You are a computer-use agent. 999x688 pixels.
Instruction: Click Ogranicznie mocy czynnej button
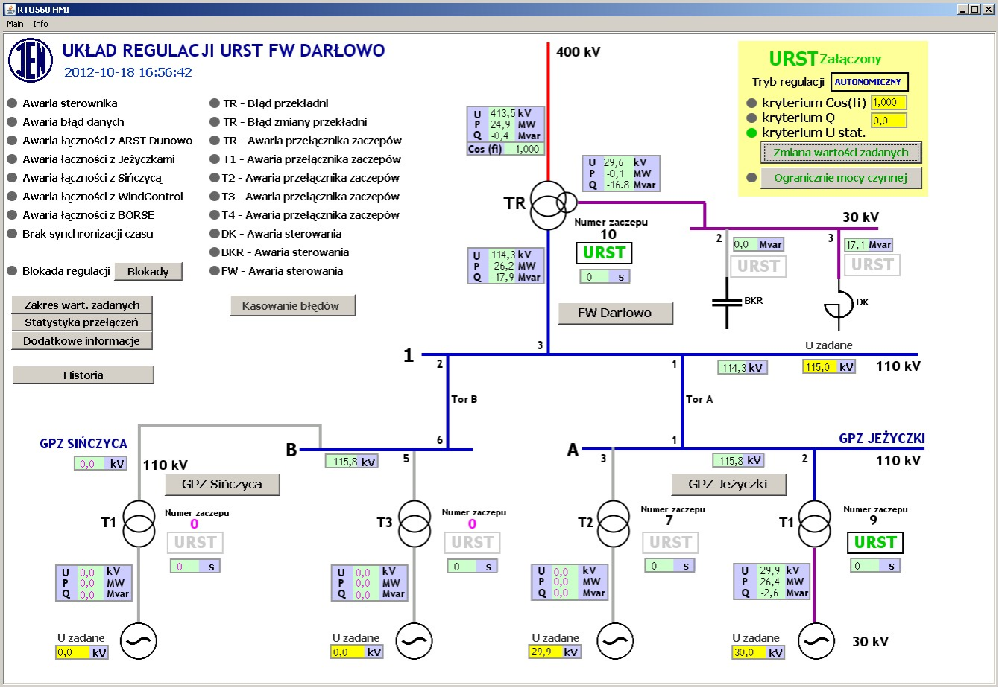click(841, 178)
